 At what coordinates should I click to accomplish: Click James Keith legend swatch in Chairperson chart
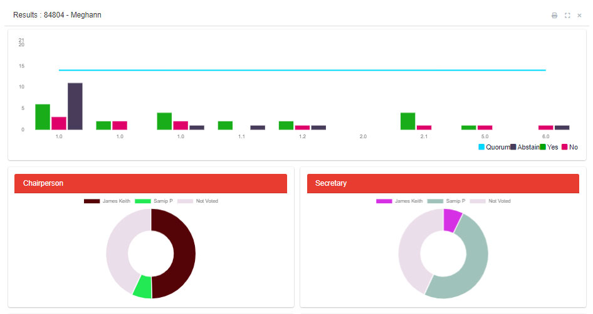click(92, 201)
